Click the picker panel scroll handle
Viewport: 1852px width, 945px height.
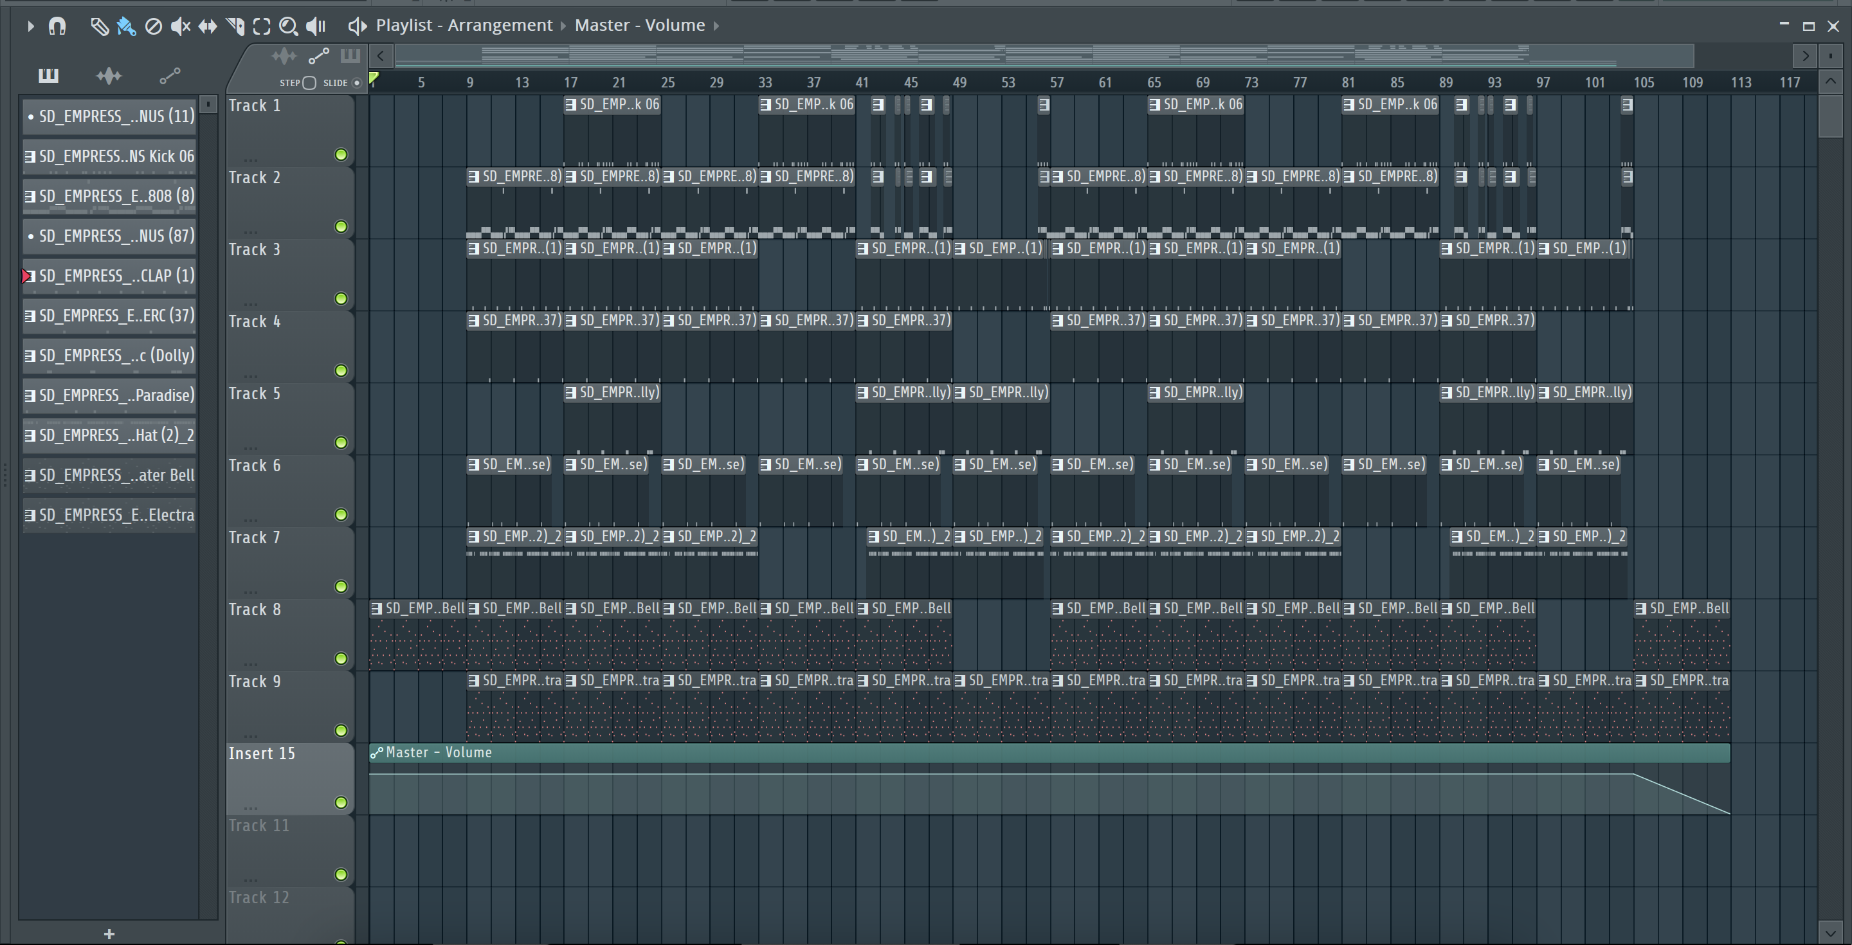208,105
